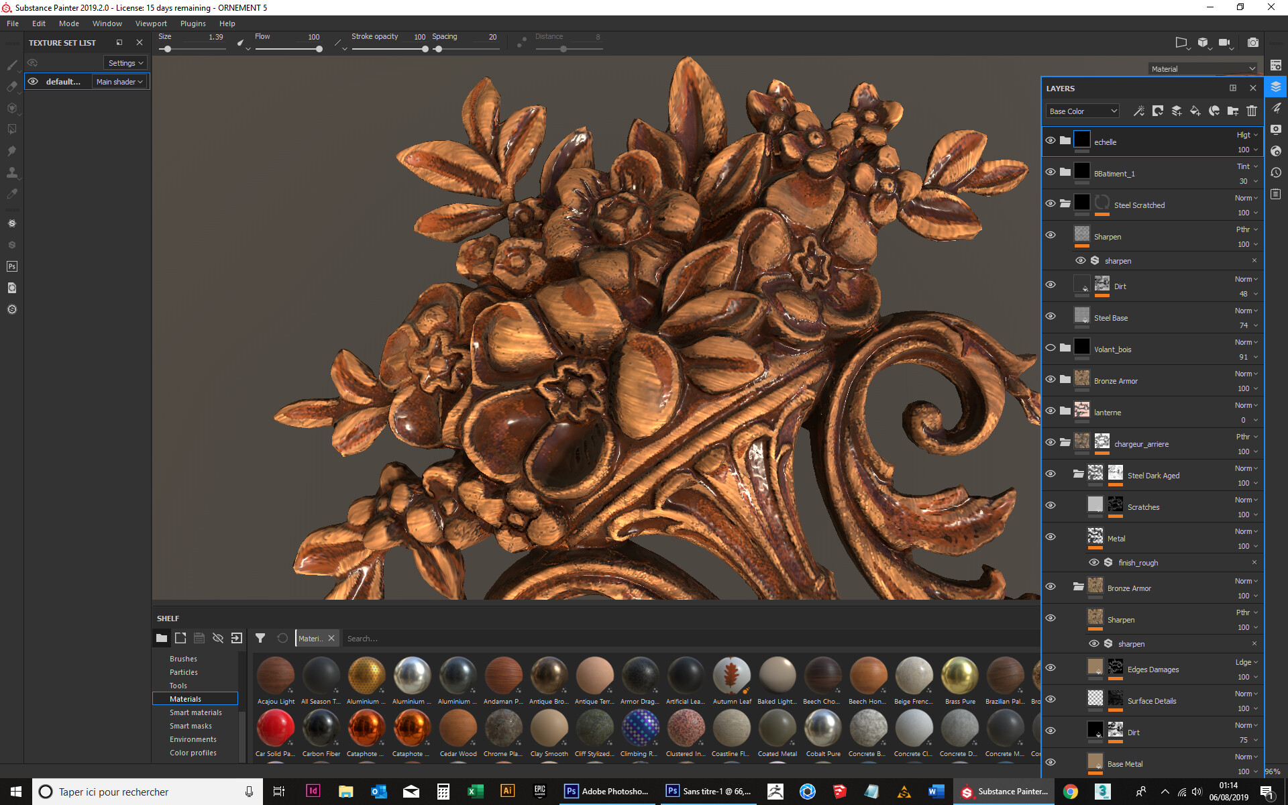The image size is (1288, 805).
Task: Select the Paint brush tool
Action: click(x=12, y=65)
